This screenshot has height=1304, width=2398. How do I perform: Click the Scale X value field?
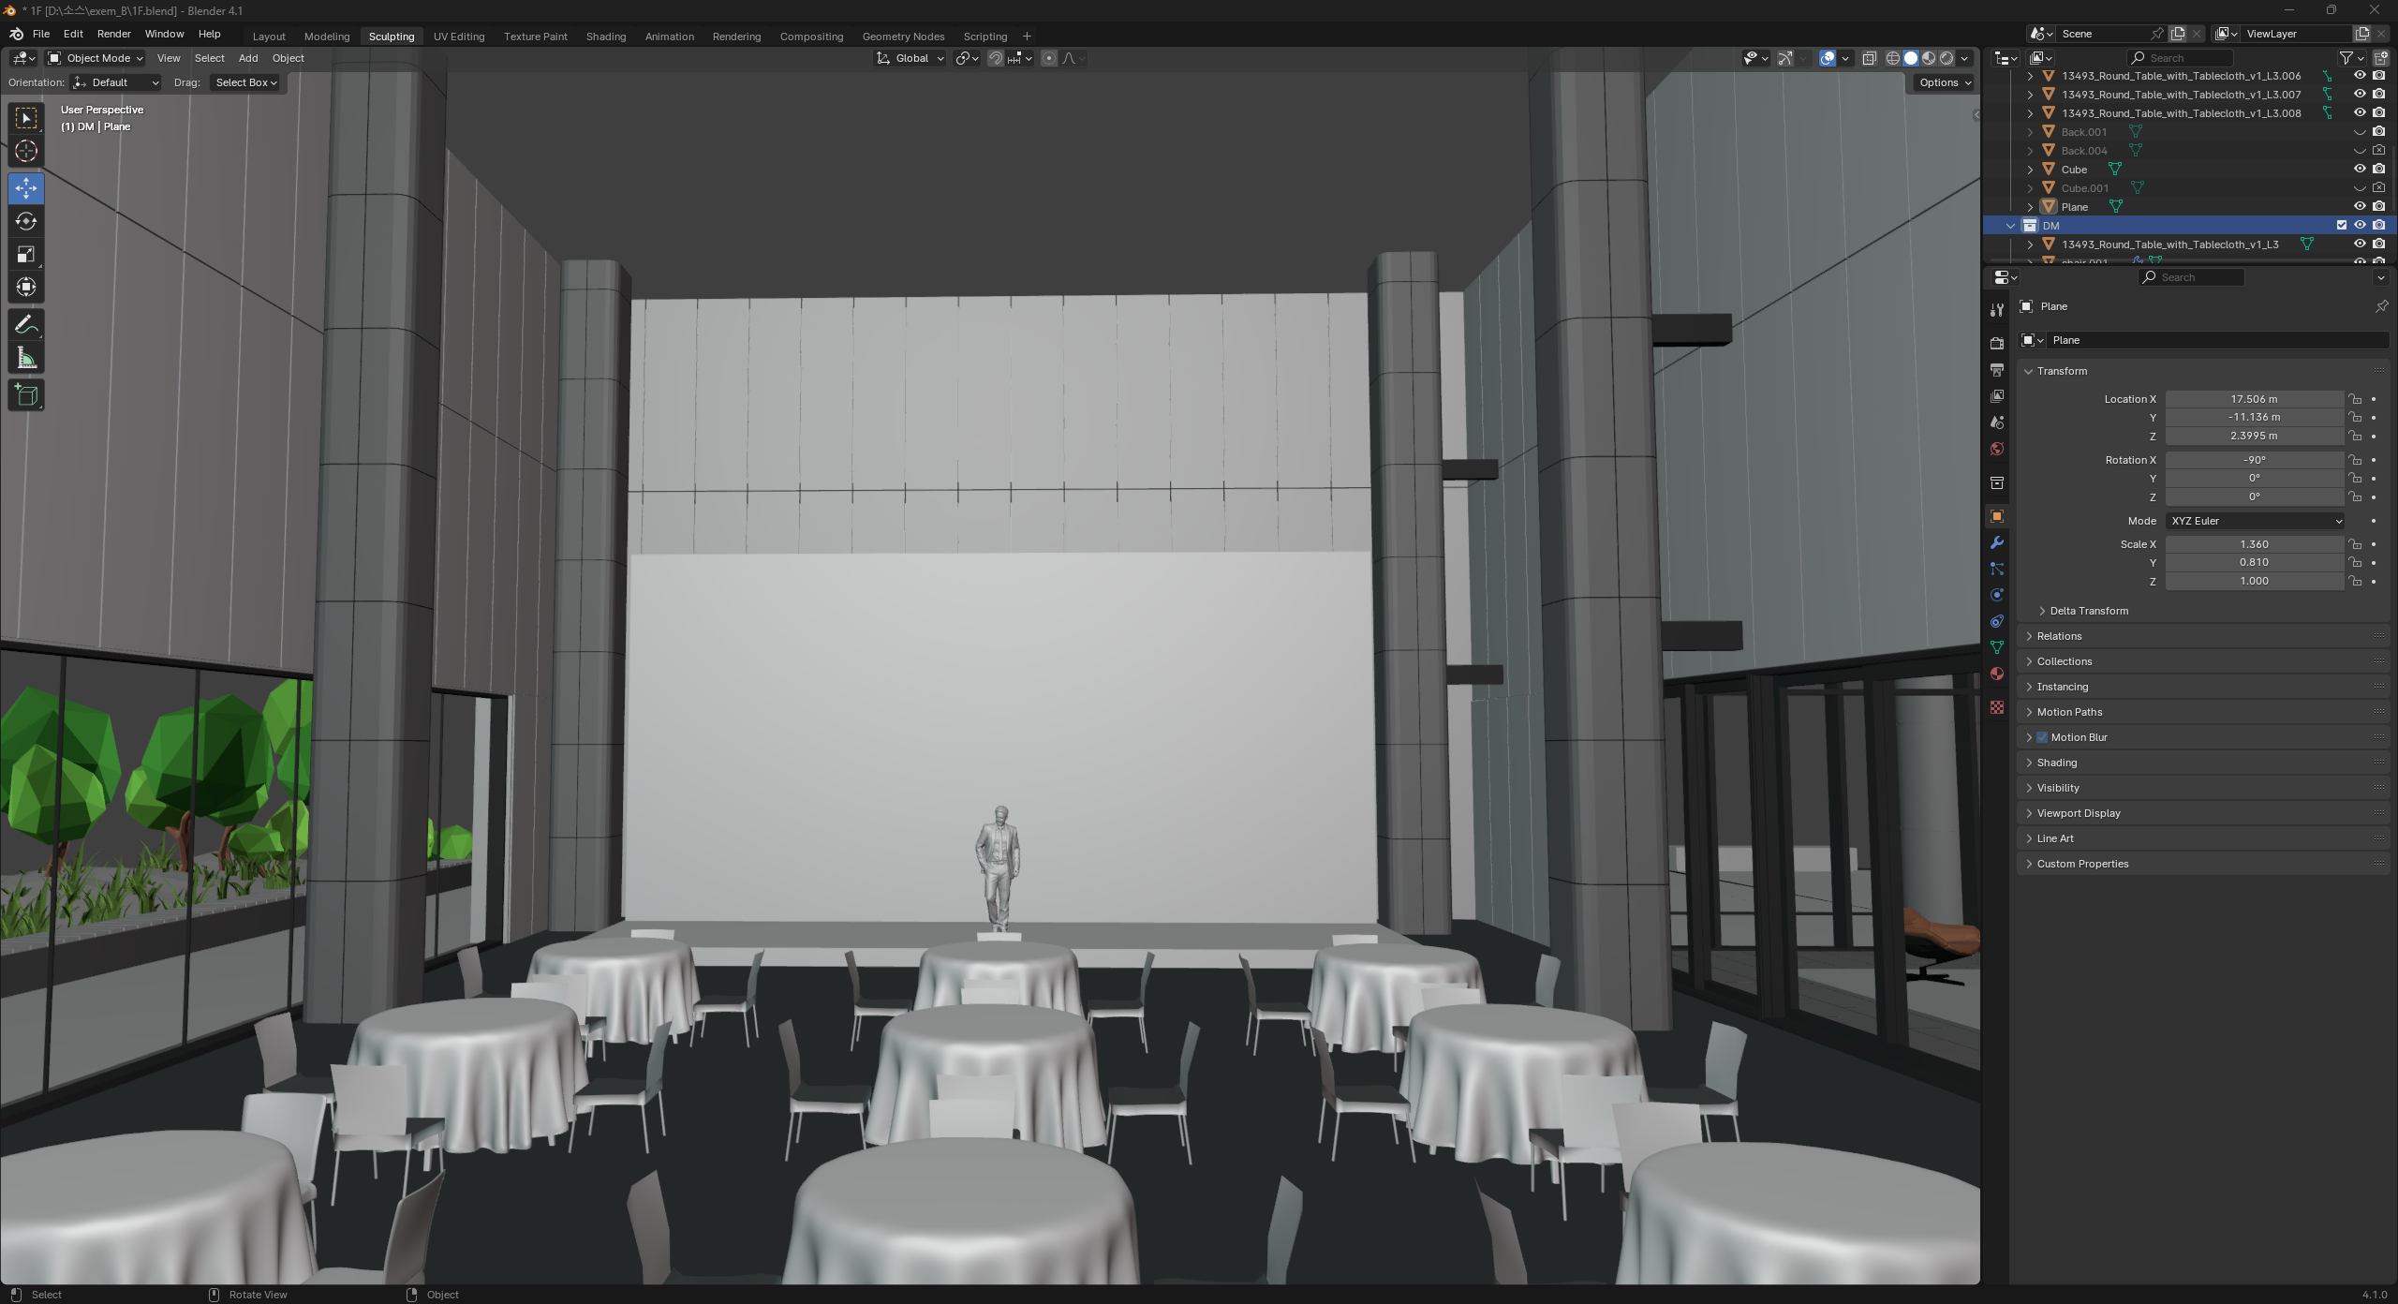2254,544
